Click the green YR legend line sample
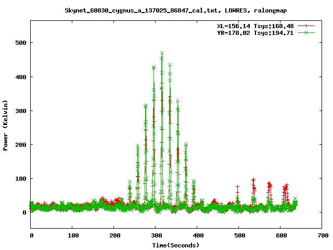This screenshot has height=250, width=333. pos(306,32)
